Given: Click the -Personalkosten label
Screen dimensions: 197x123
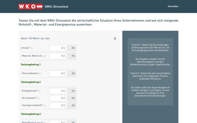Looking at the screenshot, I should pyautogui.click(x=30, y=73).
